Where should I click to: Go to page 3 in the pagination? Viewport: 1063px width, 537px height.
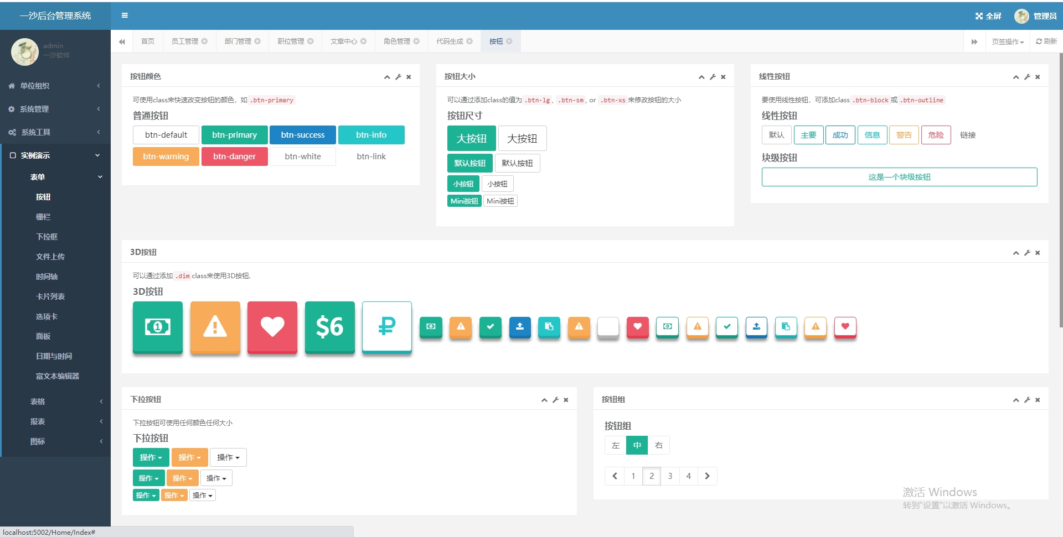(670, 476)
